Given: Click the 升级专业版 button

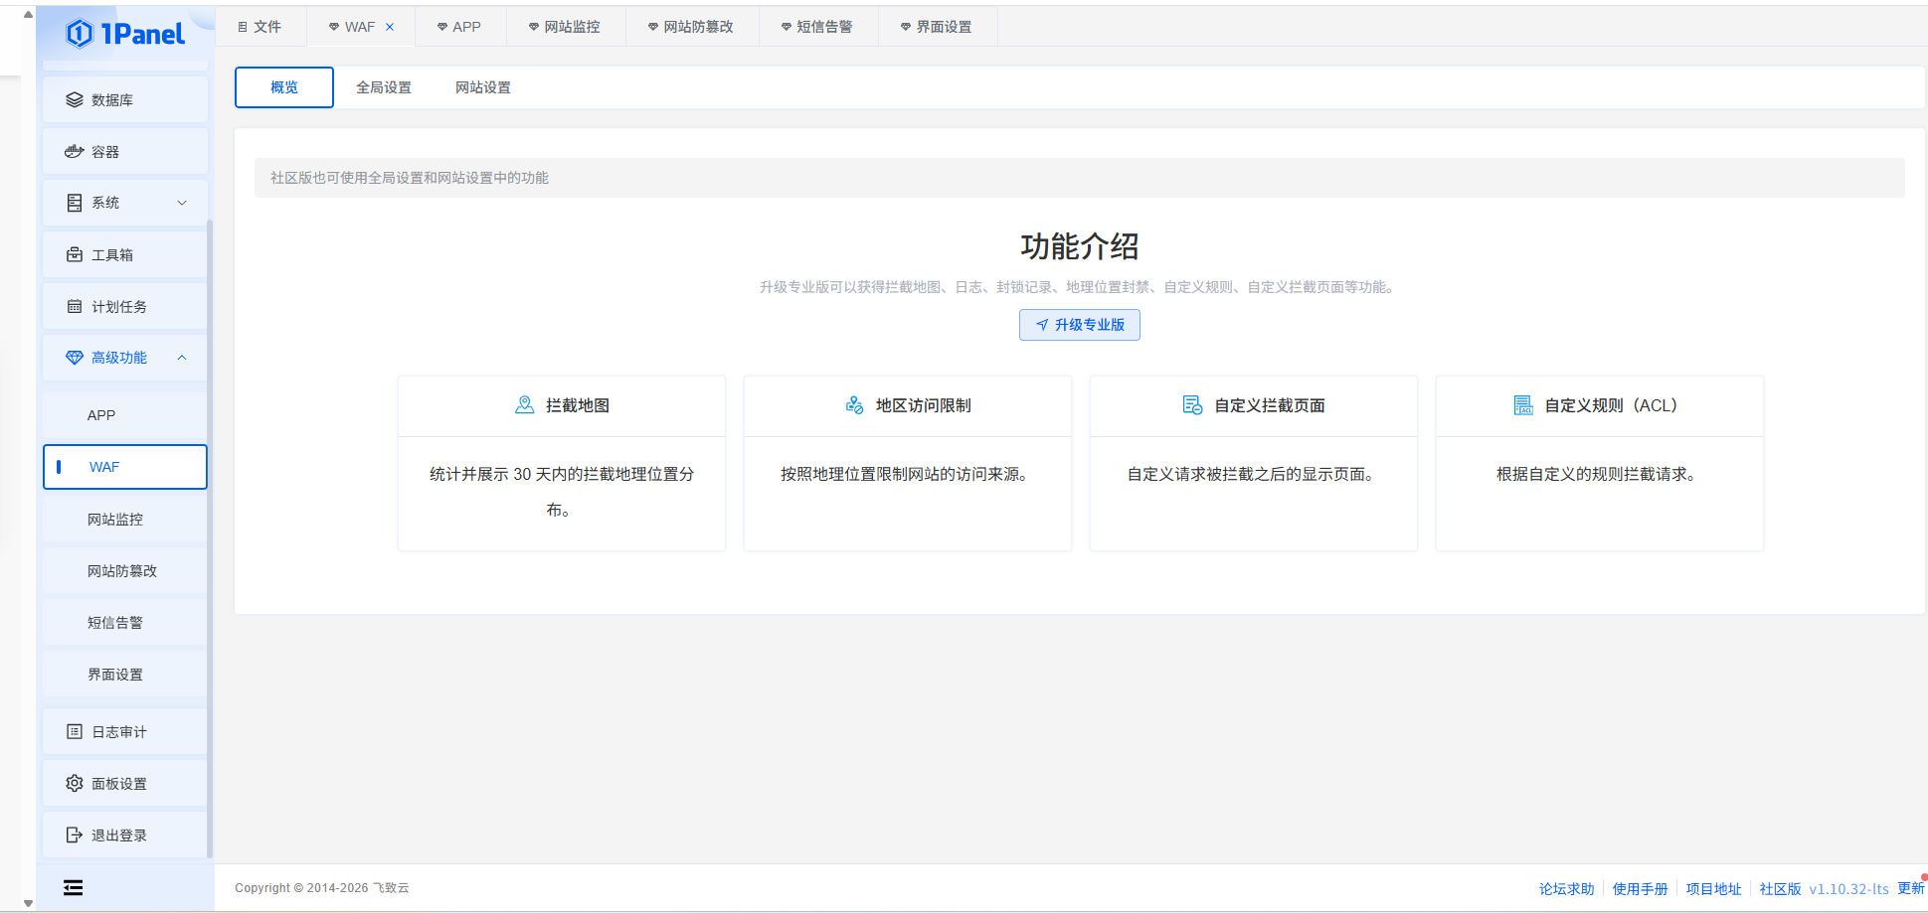Looking at the screenshot, I should (x=1079, y=325).
